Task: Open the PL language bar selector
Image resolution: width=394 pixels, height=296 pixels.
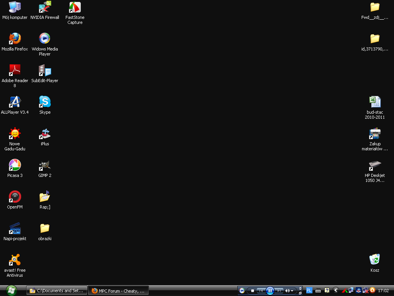Action: pos(309,291)
